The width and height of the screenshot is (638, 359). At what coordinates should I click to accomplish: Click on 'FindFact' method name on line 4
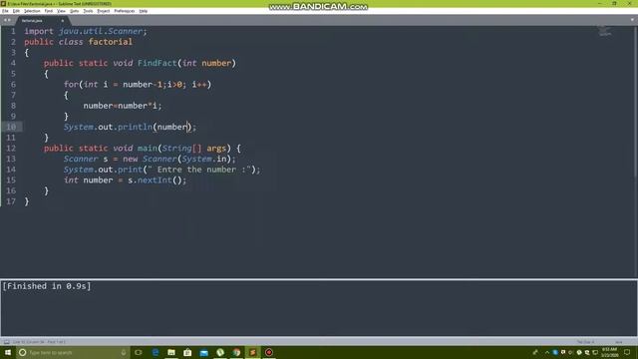158,63
